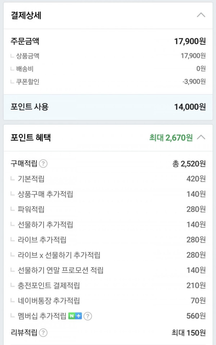Select the 파워적립 280원 row
This screenshot has height=345, width=216.
108,209
